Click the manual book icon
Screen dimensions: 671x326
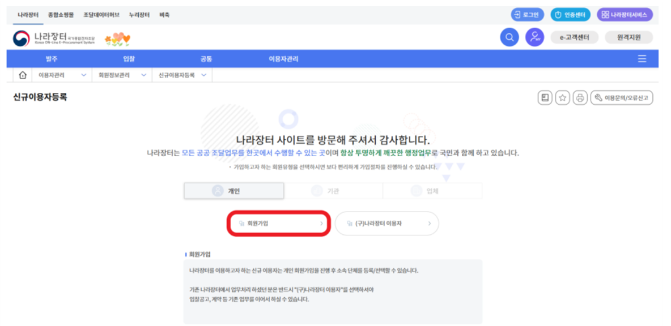545,97
